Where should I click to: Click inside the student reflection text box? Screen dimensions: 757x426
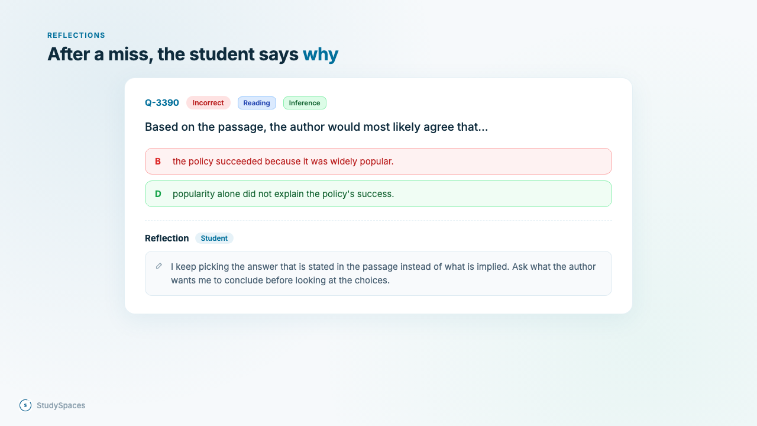(378, 273)
